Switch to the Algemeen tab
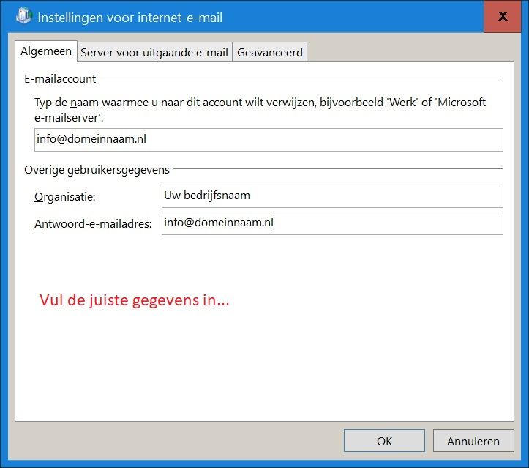 [x=46, y=51]
